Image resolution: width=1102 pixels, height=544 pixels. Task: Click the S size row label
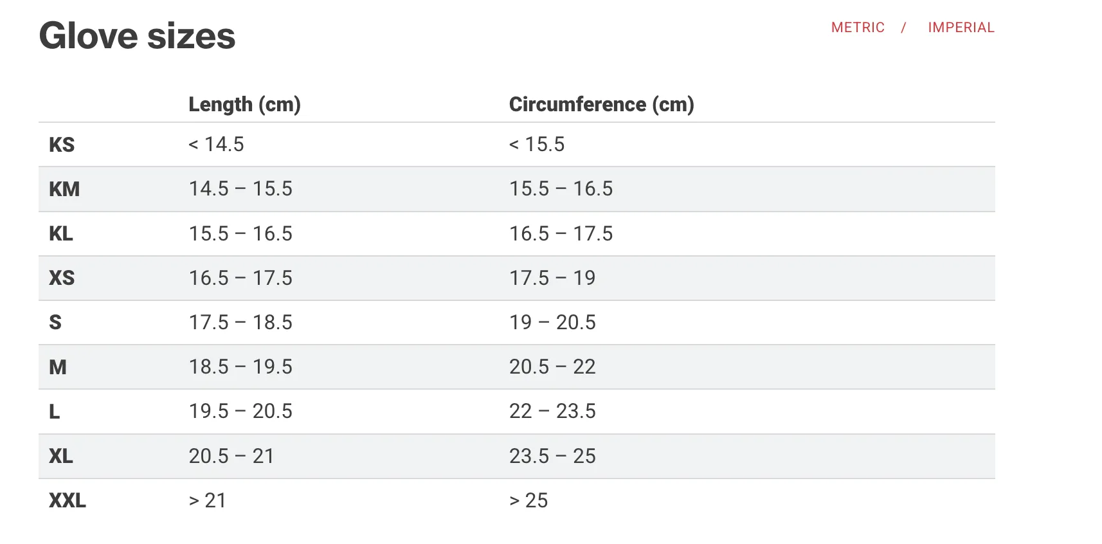(55, 322)
